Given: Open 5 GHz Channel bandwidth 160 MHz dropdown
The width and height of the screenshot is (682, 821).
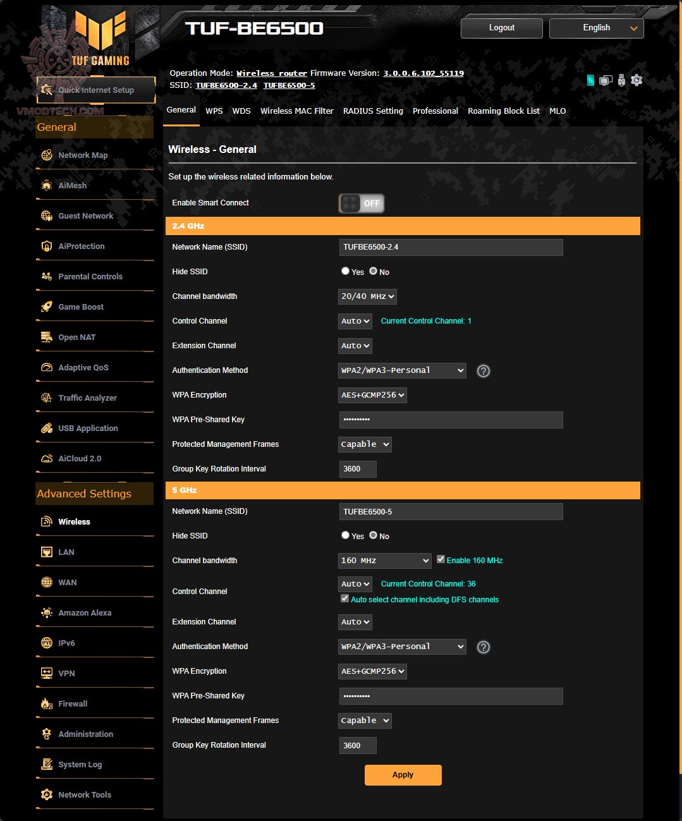Looking at the screenshot, I should coord(385,561).
